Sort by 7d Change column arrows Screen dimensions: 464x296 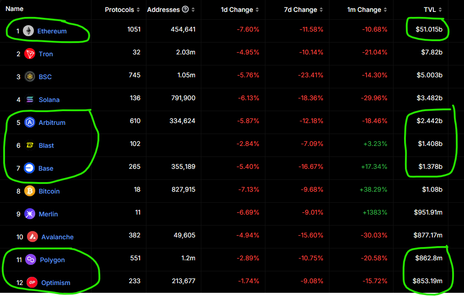(x=321, y=10)
